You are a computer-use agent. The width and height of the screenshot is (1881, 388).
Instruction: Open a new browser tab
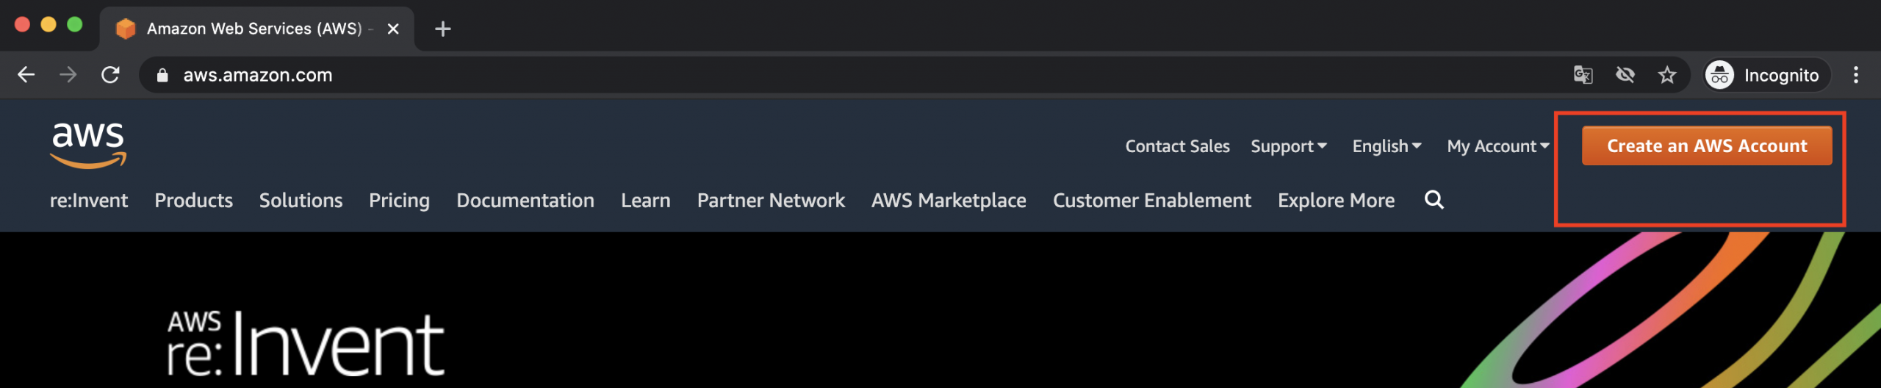442,29
